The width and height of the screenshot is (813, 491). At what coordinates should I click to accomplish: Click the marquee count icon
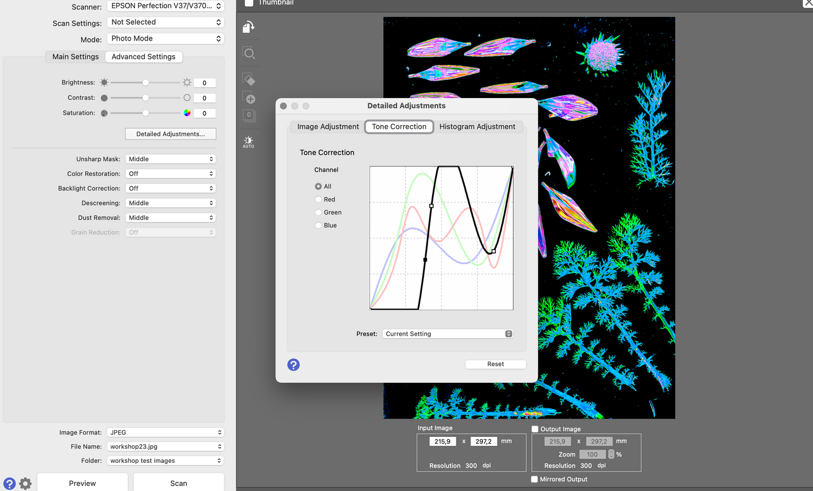249,115
